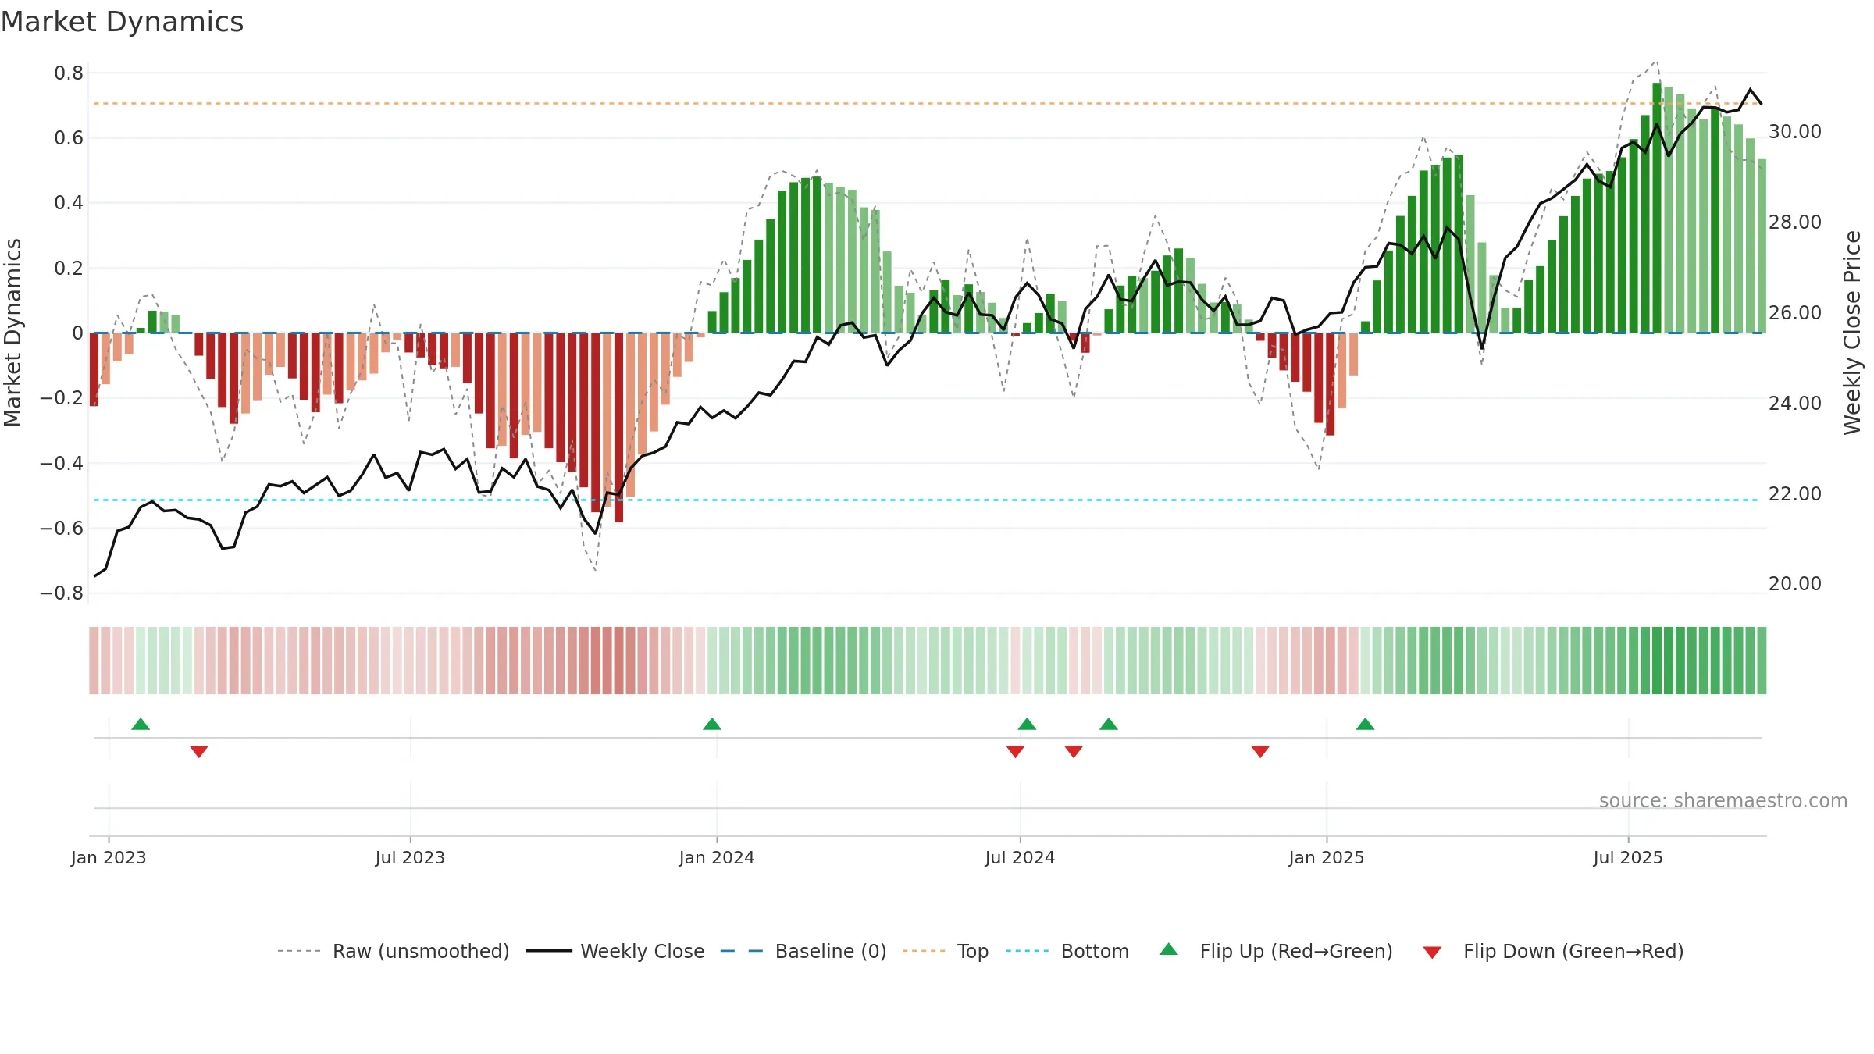This screenshot has height=1054, width=1874.
Task: Toggle the Raw (unsmoothed) legend entry
Action: [393, 951]
